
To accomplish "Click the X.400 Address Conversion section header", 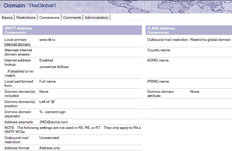I will (x=161, y=30).
